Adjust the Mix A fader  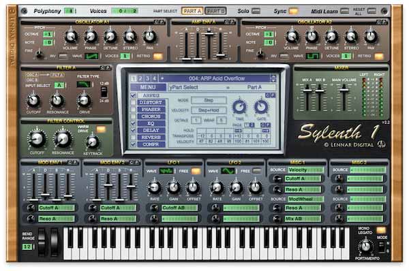[x=307, y=91]
